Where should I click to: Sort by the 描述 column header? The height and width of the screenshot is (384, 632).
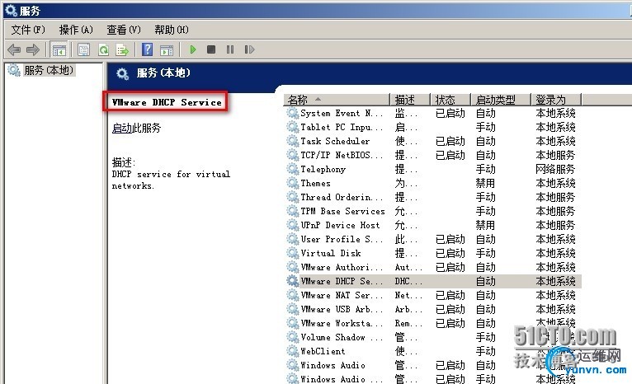pos(410,100)
